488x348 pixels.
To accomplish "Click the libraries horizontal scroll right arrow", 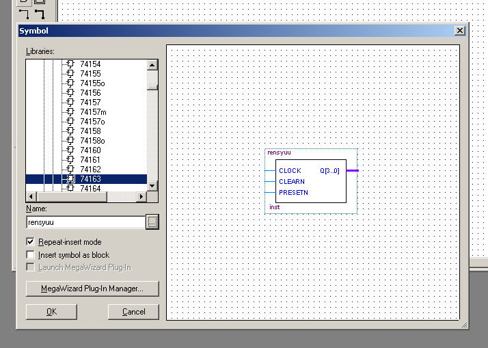I will point(141,197).
